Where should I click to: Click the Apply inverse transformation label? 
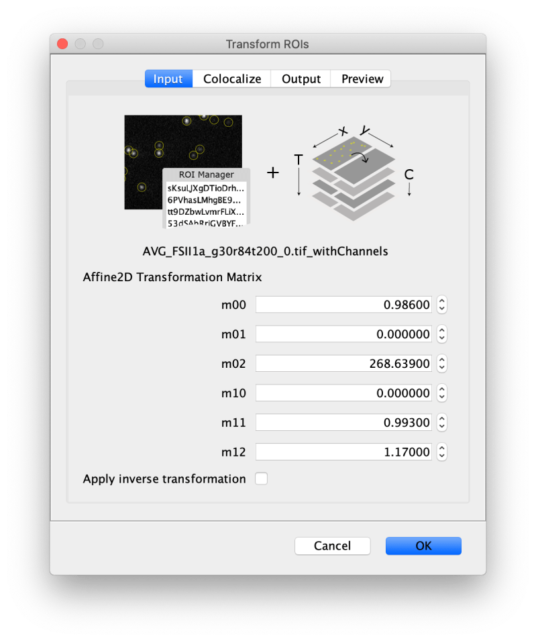pos(164,479)
